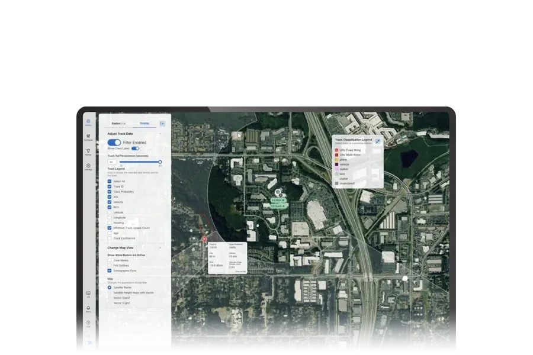Click the plane color swatch
The width and height of the screenshot is (533, 355).
pyautogui.click(x=337, y=159)
